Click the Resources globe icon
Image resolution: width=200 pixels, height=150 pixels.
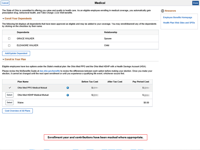[x=162, y=11]
